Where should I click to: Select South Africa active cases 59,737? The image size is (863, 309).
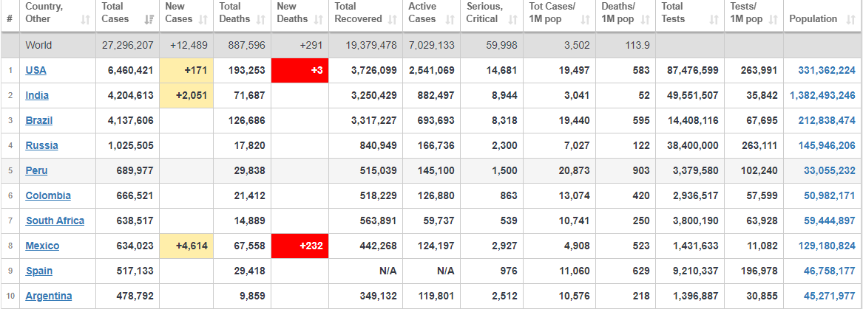tap(438, 221)
